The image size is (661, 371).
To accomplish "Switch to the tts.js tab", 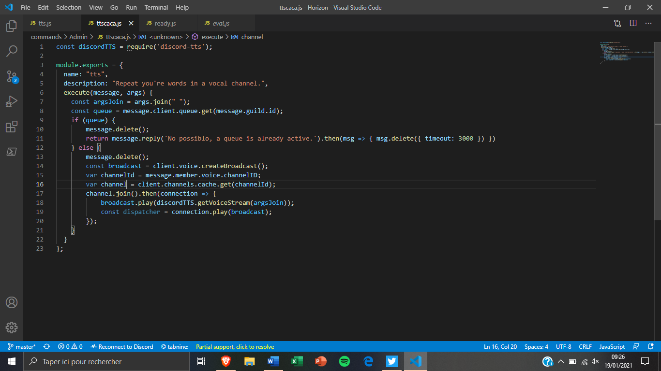I will (52, 23).
